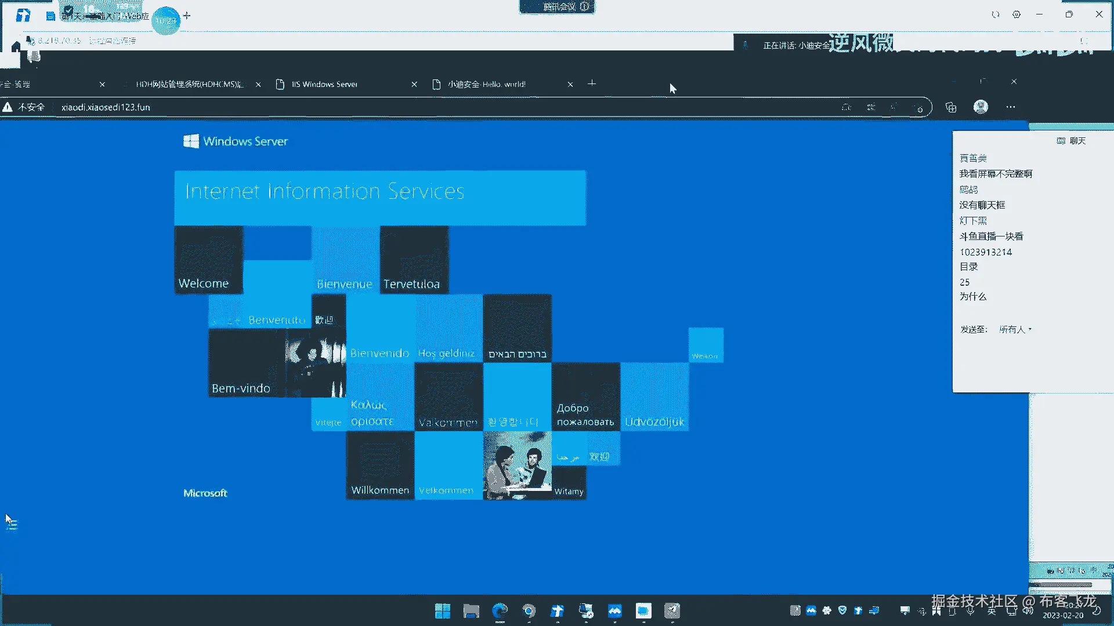Open Windows Start menu
Viewport: 1114px width, 626px height.
tap(443, 610)
